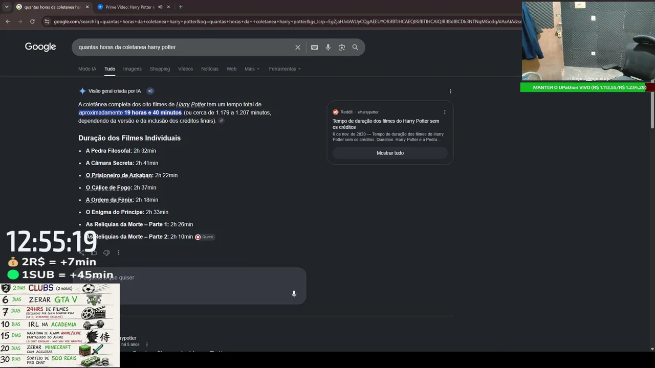655x368 pixels.
Task: Clear the search box with the X icon
Action: (x=298, y=48)
